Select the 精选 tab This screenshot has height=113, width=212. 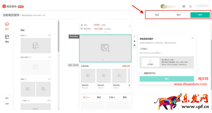click(99, 97)
